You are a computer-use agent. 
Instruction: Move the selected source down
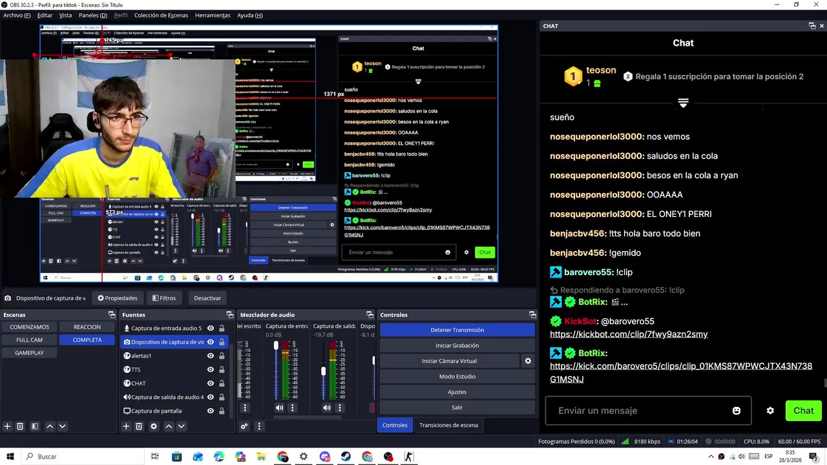click(x=182, y=426)
